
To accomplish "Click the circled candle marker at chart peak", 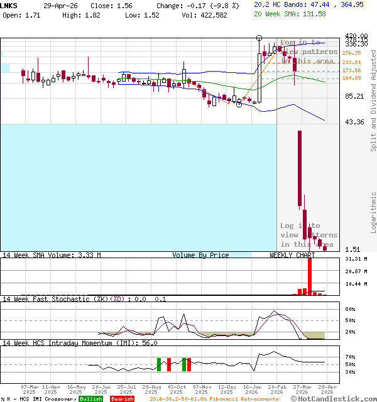I will click(x=260, y=39).
